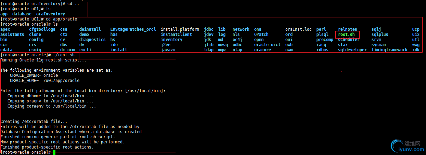
Task: Select the OPatch directory entry
Action: coord(261,34)
